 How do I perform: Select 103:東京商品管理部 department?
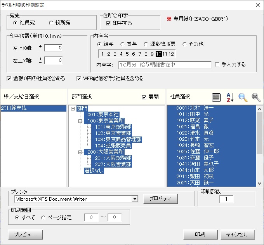tap(117, 140)
